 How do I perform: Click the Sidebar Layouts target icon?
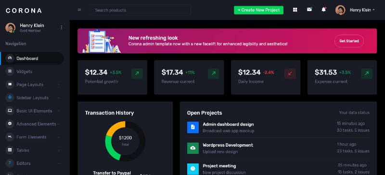coord(10,98)
